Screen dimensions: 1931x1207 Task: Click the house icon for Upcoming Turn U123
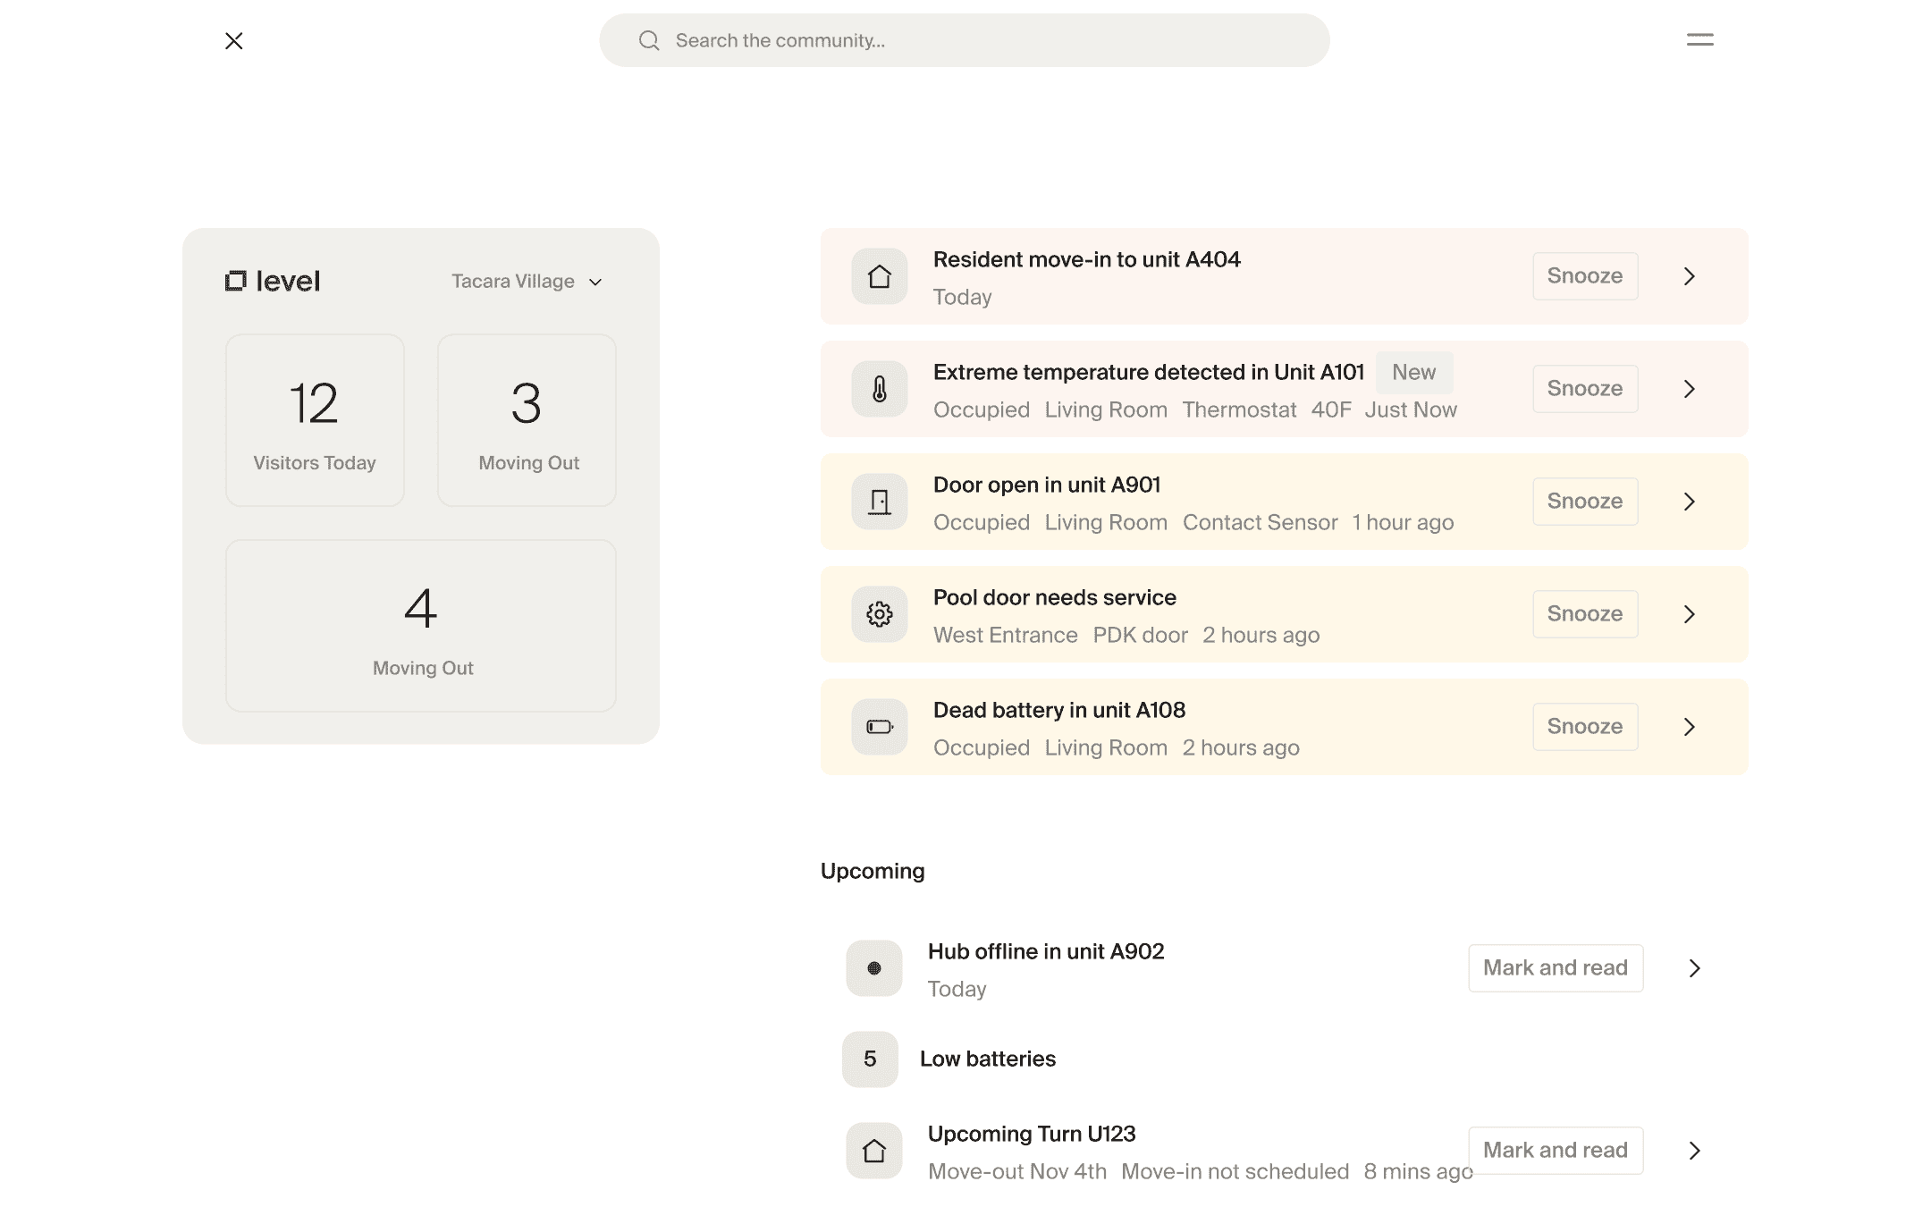(873, 1151)
